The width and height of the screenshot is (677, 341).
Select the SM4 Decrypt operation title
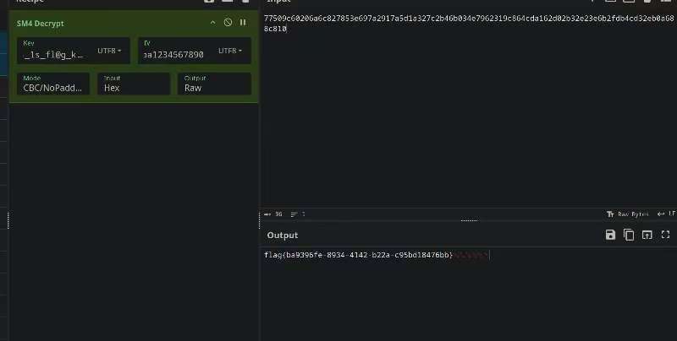(40, 24)
